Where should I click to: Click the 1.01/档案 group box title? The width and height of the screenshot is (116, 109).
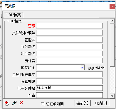tap(14, 21)
